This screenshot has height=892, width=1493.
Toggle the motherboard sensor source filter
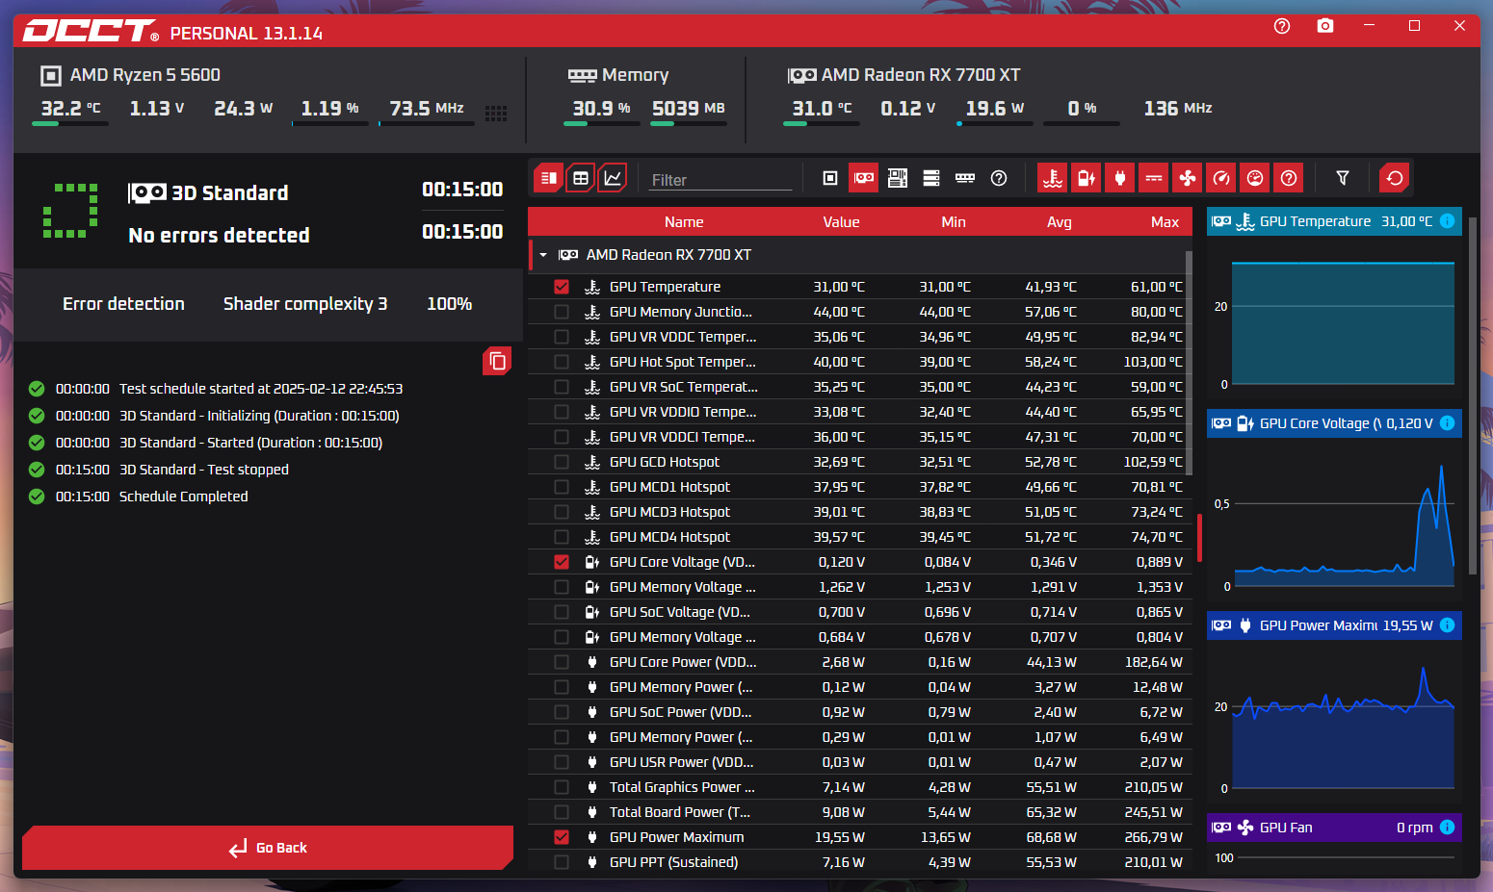(x=898, y=178)
